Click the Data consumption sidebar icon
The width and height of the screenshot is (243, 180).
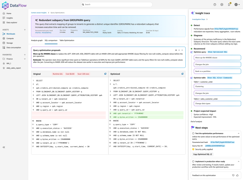4,48
